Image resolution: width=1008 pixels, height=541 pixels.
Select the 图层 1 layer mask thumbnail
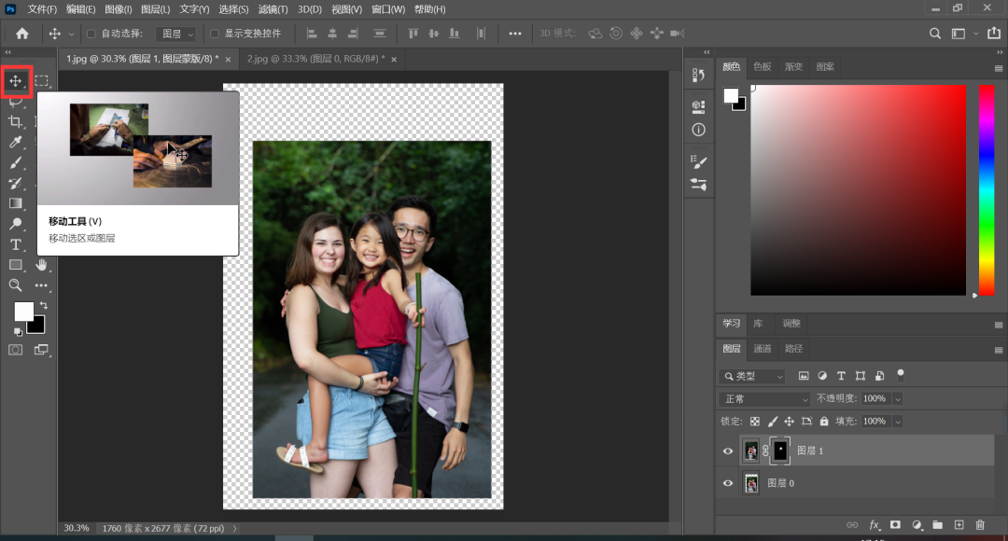pos(779,451)
